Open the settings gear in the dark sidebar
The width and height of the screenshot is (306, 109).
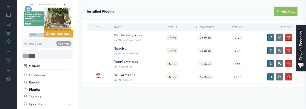point(8,42)
